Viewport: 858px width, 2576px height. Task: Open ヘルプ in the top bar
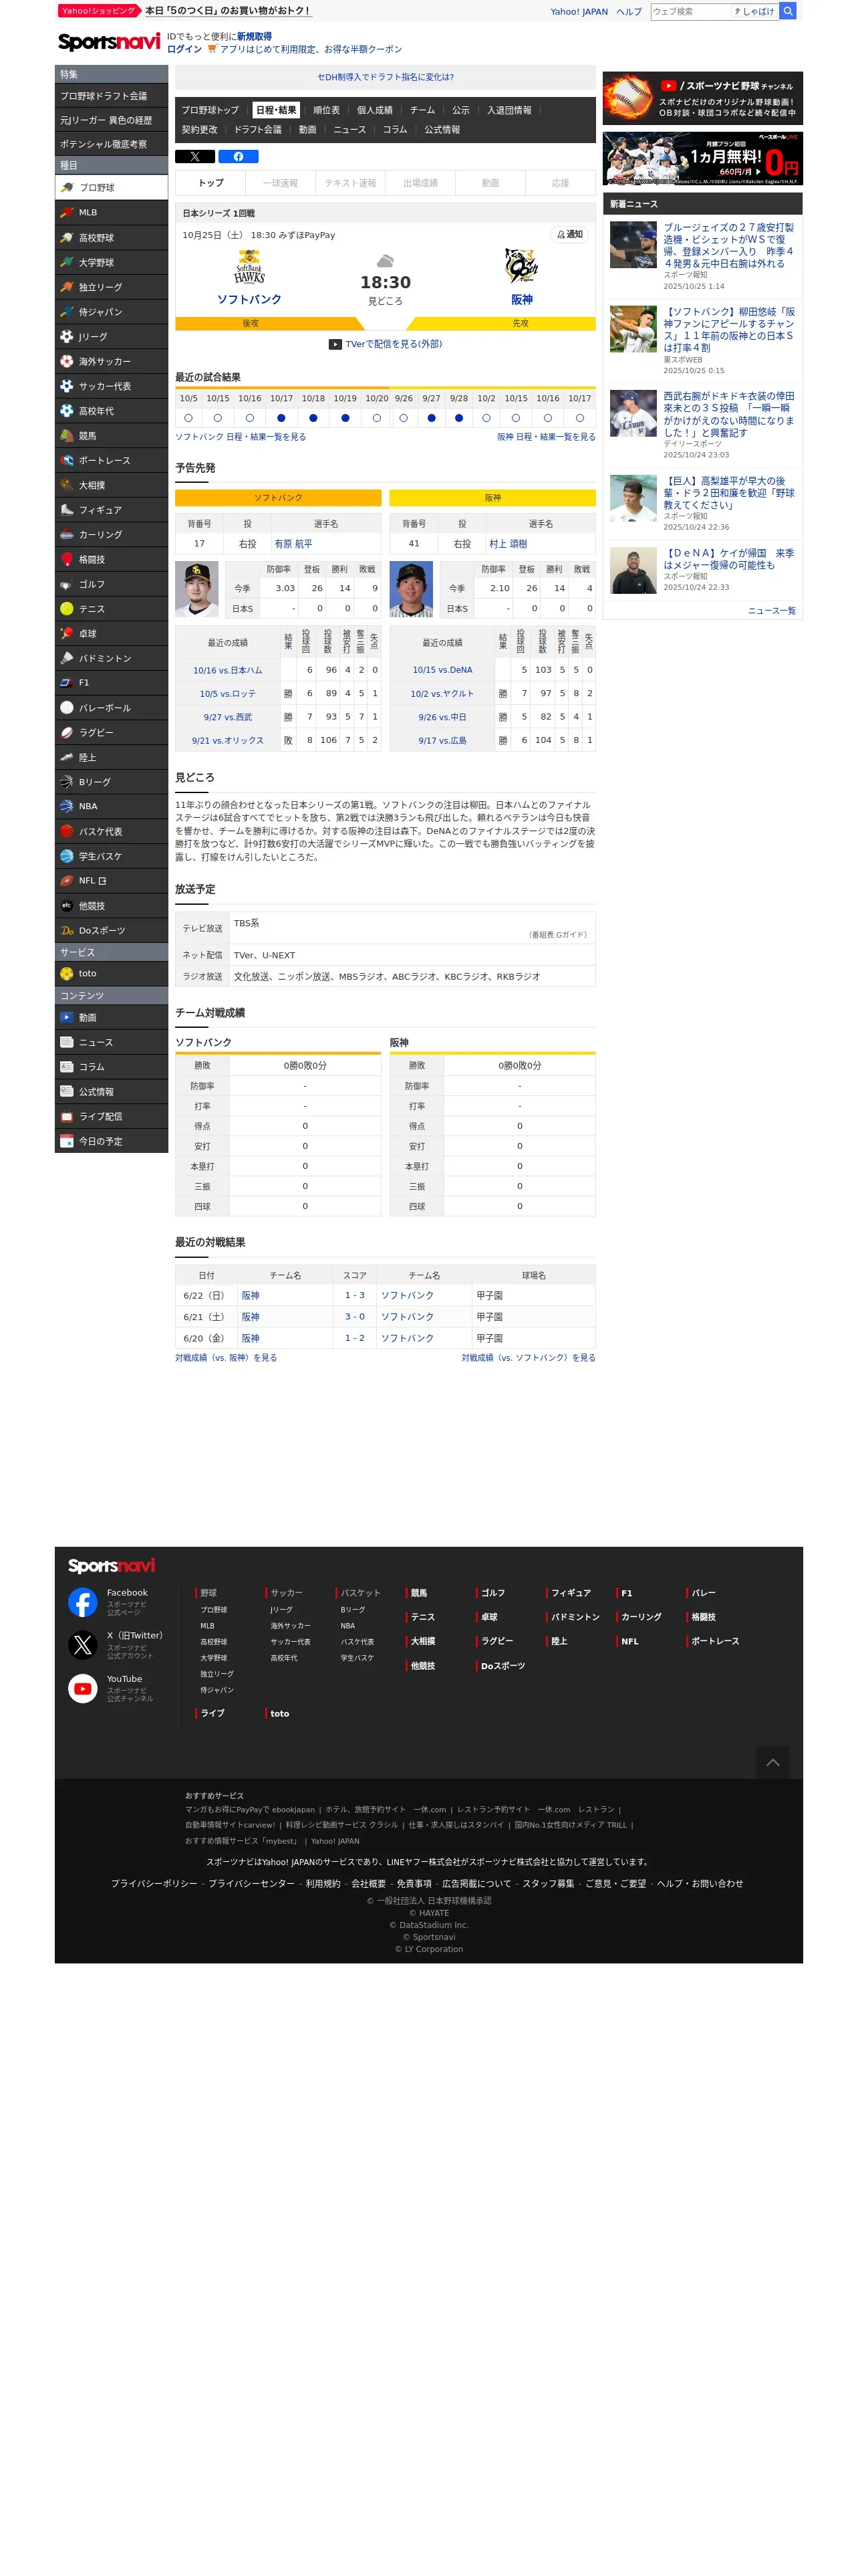click(x=629, y=12)
